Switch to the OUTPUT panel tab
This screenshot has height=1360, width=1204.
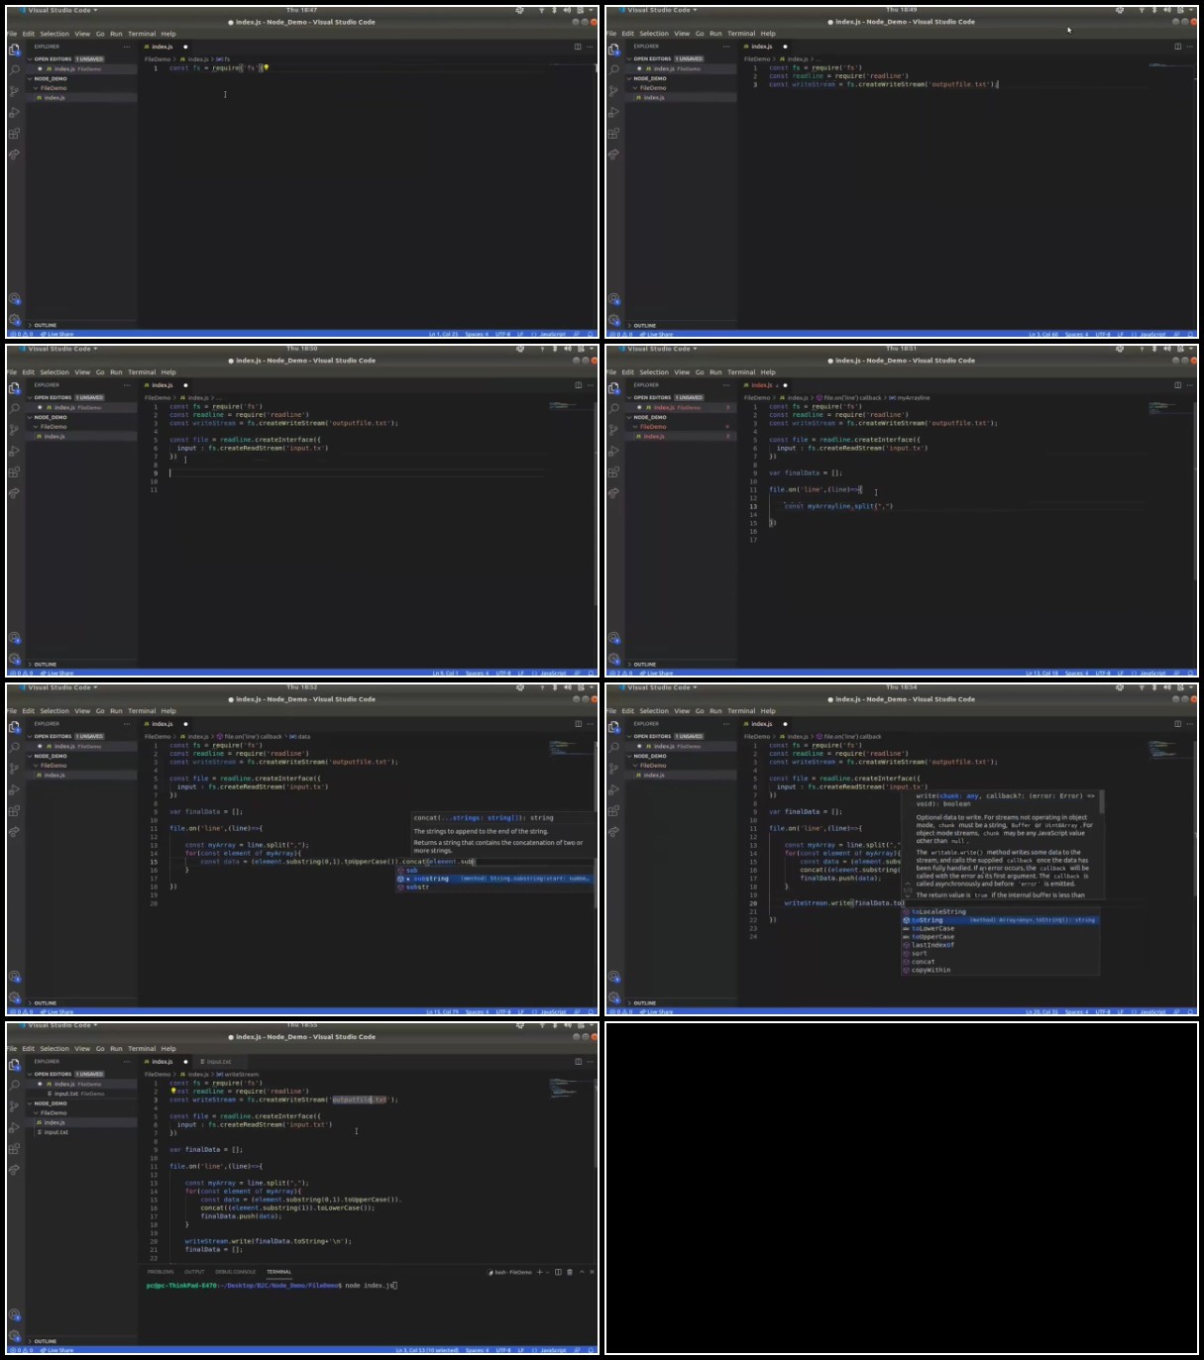194,1272
